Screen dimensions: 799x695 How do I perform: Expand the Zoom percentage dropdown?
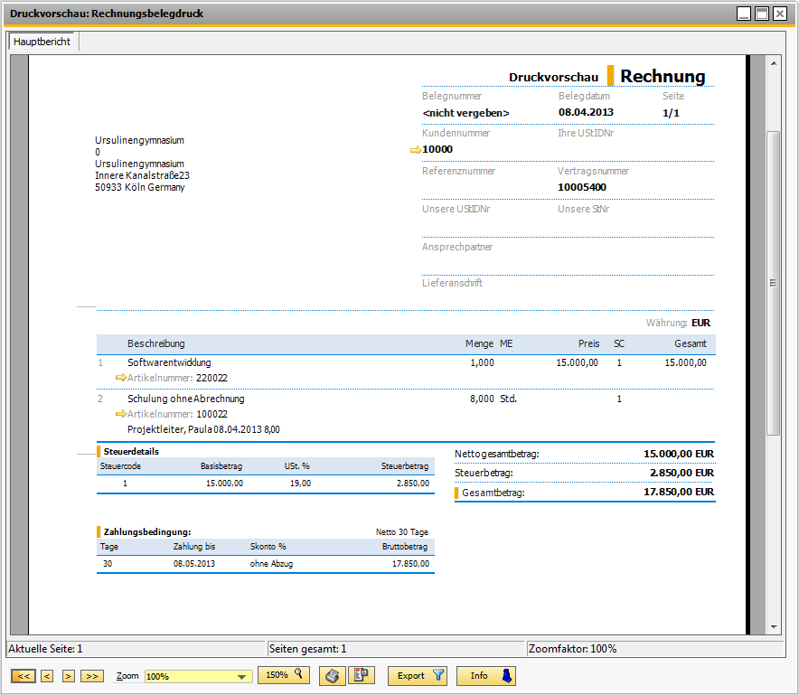tap(241, 677)
